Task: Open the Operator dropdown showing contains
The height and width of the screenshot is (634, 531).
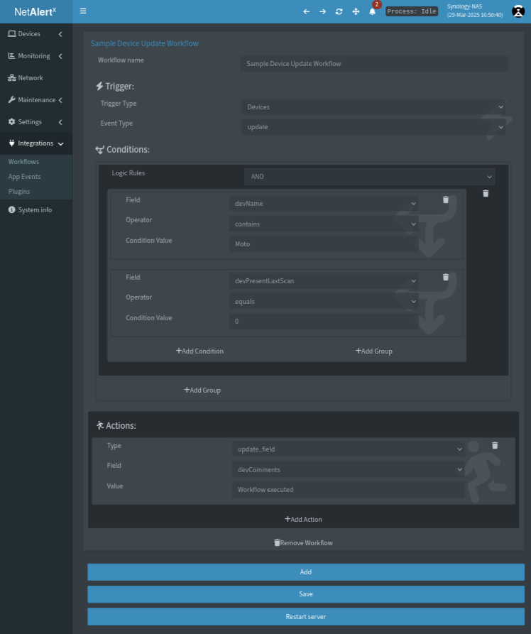Action: tap(324, 224)
